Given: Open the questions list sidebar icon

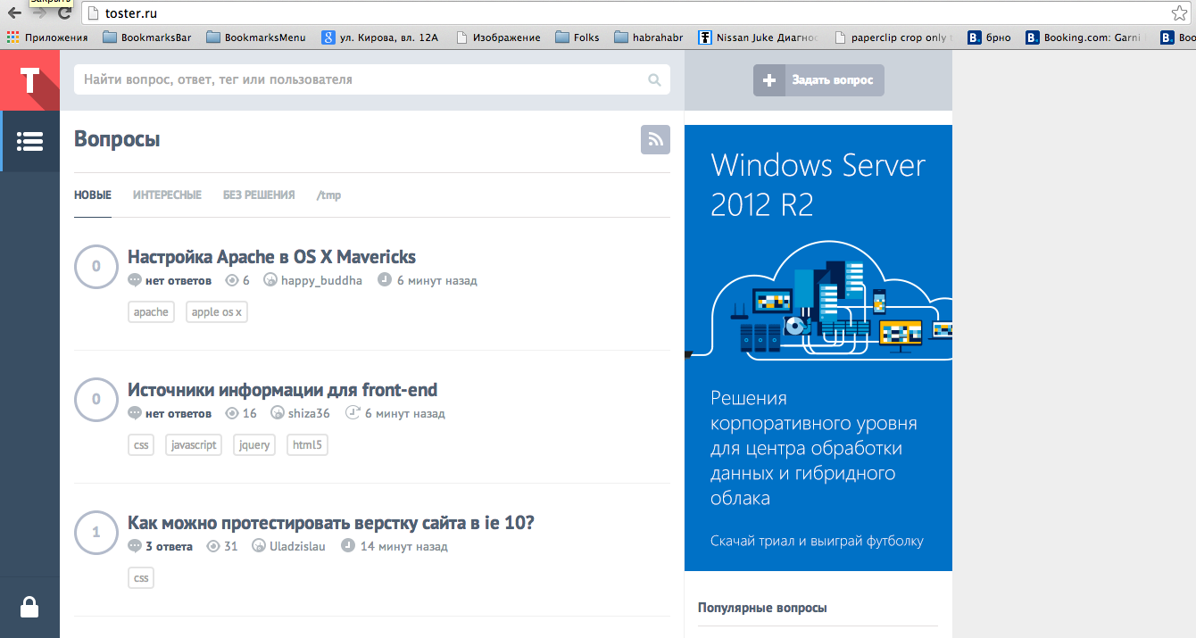Looking at the screenshot, I should [30, 141].
